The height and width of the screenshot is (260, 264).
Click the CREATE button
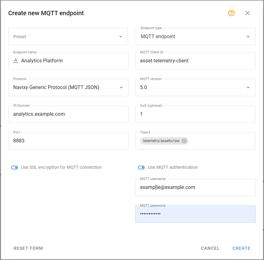point(241,248)
